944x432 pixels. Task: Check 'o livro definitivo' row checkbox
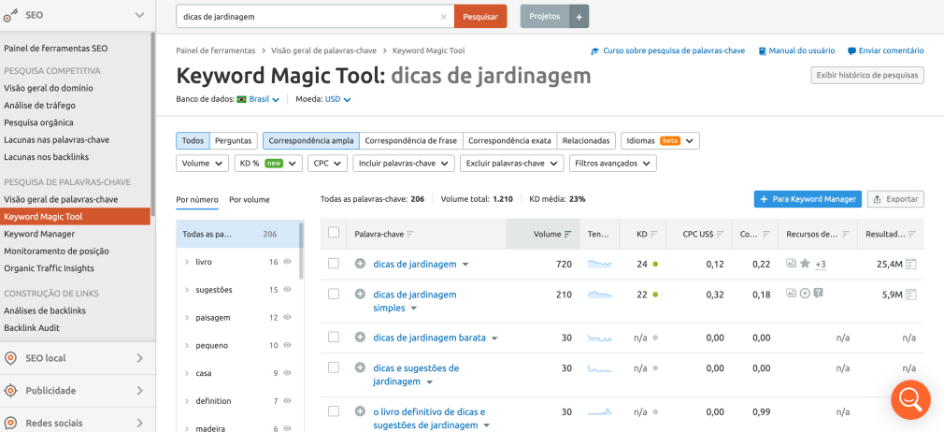click(334, 410)
